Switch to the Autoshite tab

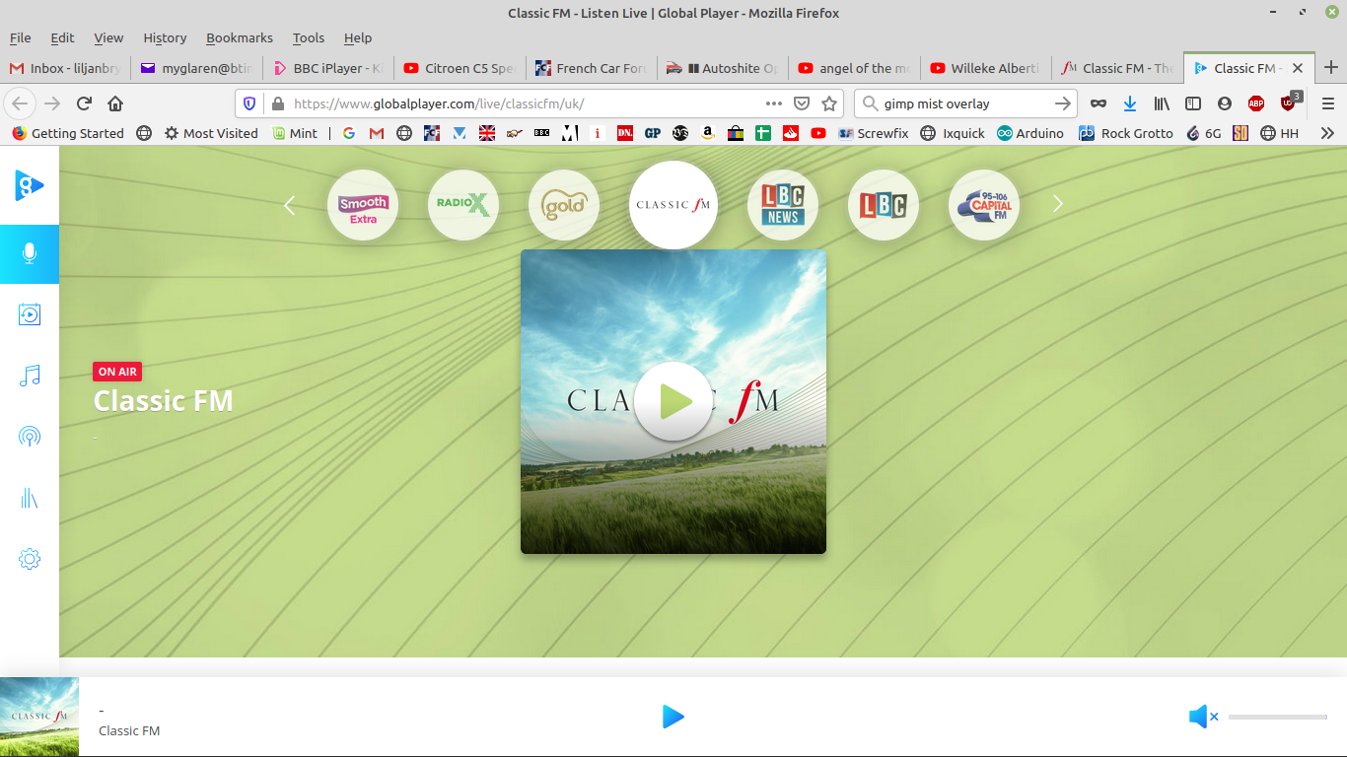tap(723, 68)
